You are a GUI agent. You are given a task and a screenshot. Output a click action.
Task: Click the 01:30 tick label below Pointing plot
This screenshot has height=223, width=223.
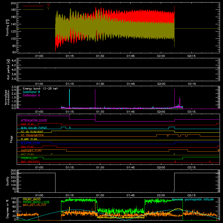tap(100, 56)
